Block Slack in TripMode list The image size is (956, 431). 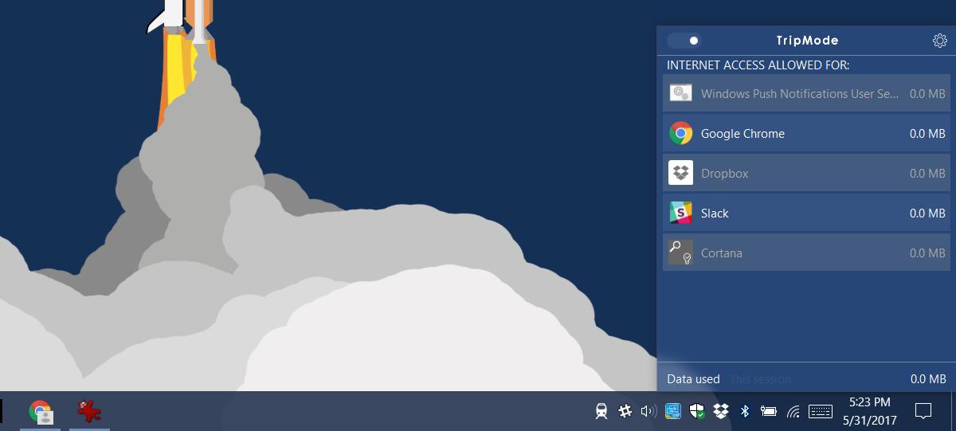[806, 213]
